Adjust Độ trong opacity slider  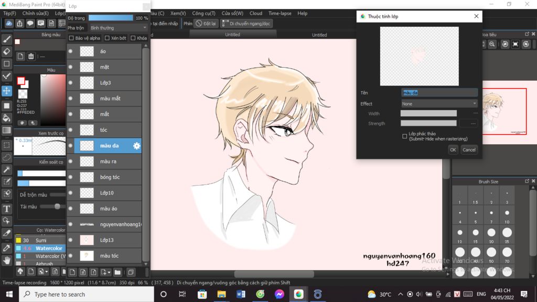(111, 18)
